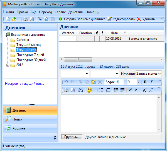Turn on the bulleted list

pos(101,90)
